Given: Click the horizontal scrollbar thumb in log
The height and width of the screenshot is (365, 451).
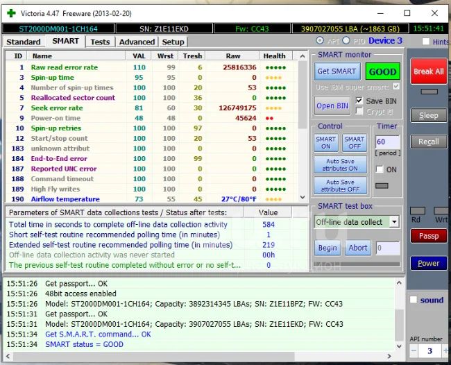Looking at the screenshot, I should click(153, 356).
